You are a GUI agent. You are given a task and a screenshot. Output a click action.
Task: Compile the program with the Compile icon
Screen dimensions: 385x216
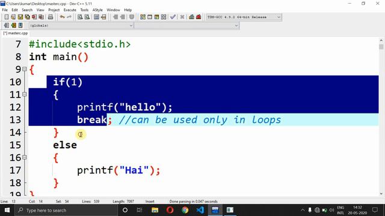pos(143,17)
